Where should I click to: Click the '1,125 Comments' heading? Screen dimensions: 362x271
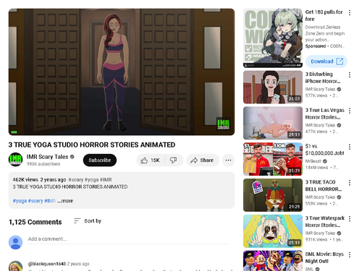point(35,222)
